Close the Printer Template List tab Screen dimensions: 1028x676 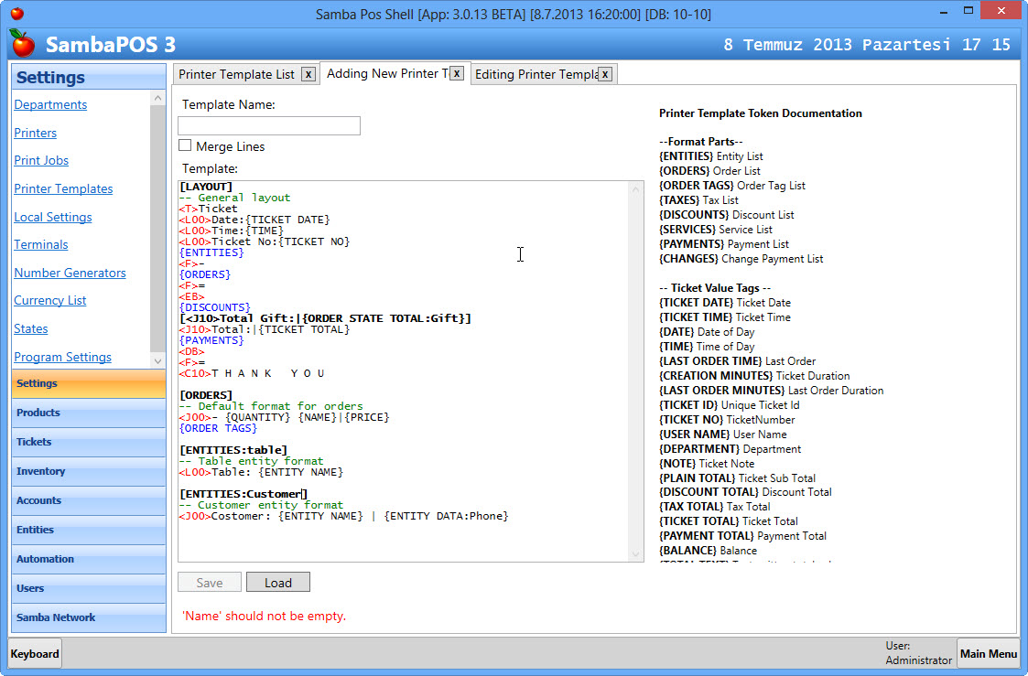click(308, 74)
